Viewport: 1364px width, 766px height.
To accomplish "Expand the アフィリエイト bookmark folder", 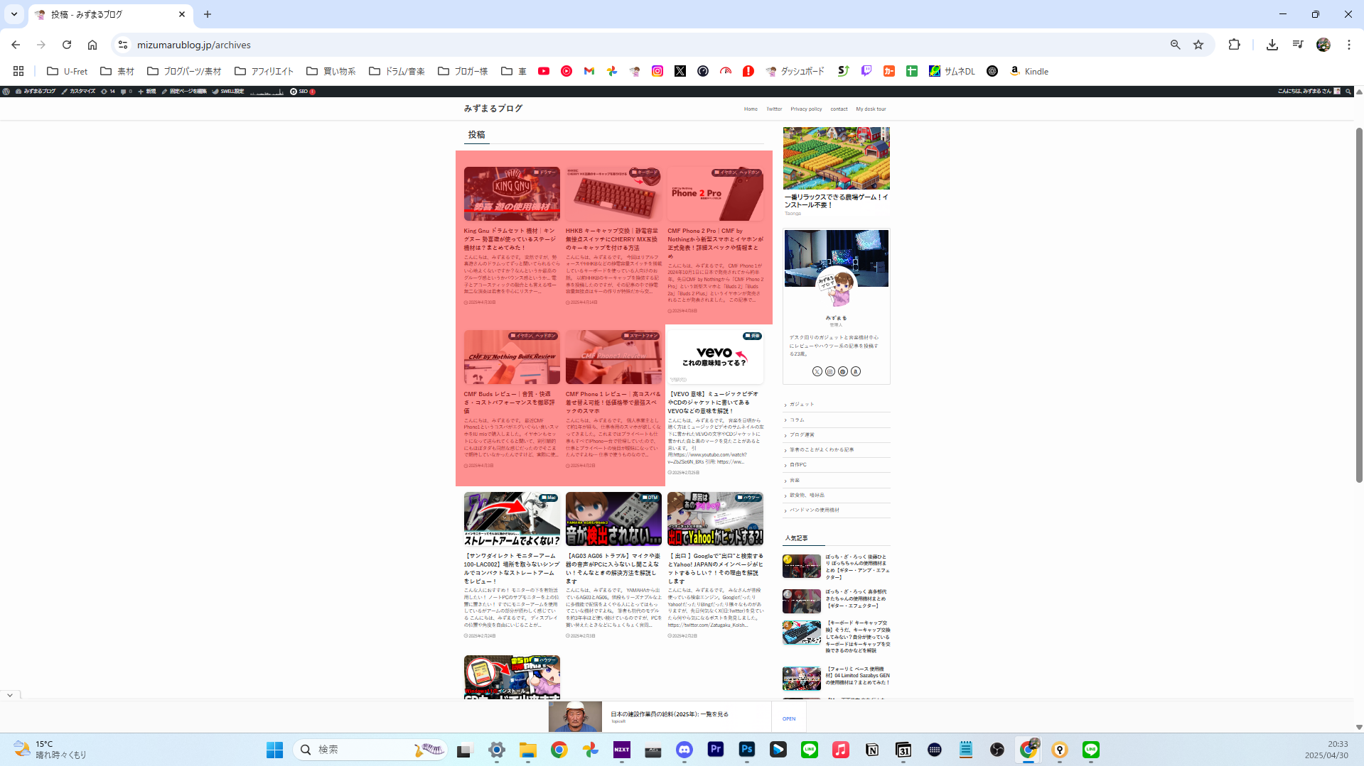I will (264, 71).
